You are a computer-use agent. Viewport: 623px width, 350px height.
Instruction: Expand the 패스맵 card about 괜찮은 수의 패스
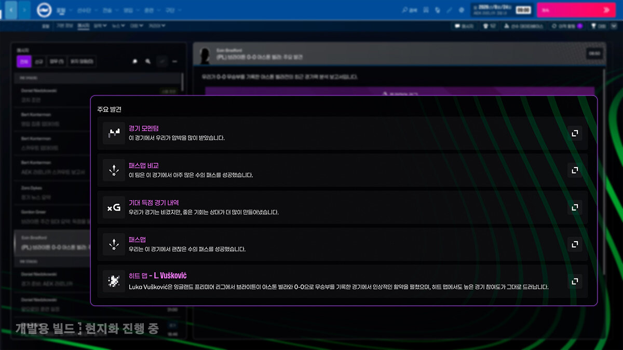coord(575,244)
